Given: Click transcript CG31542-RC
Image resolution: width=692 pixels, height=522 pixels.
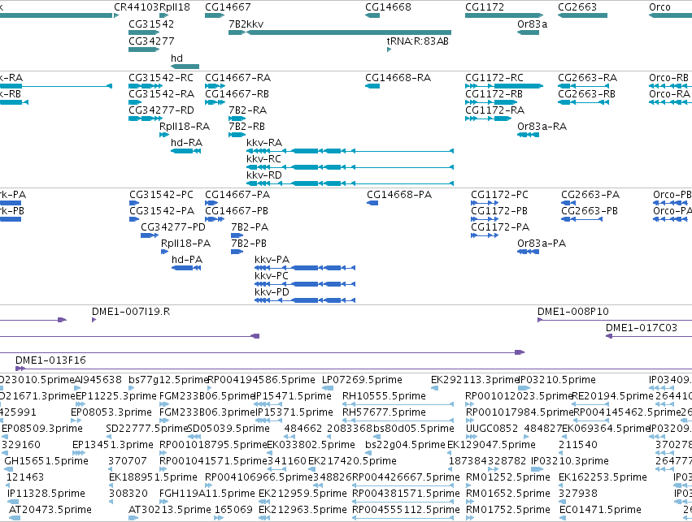Looking at the screenshot, I should pos(147,86).
